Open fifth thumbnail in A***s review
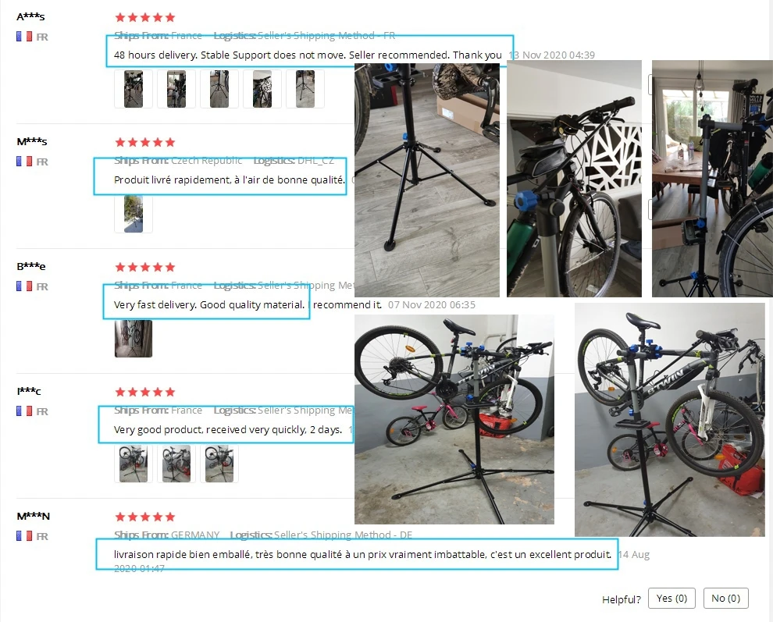 click(x=305, y=89)
